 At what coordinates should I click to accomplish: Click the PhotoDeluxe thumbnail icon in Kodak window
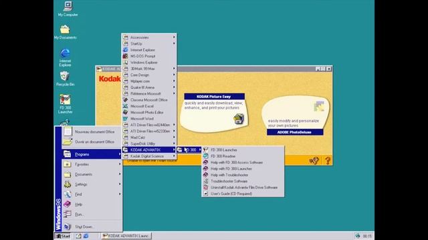[x=318, y=107]
